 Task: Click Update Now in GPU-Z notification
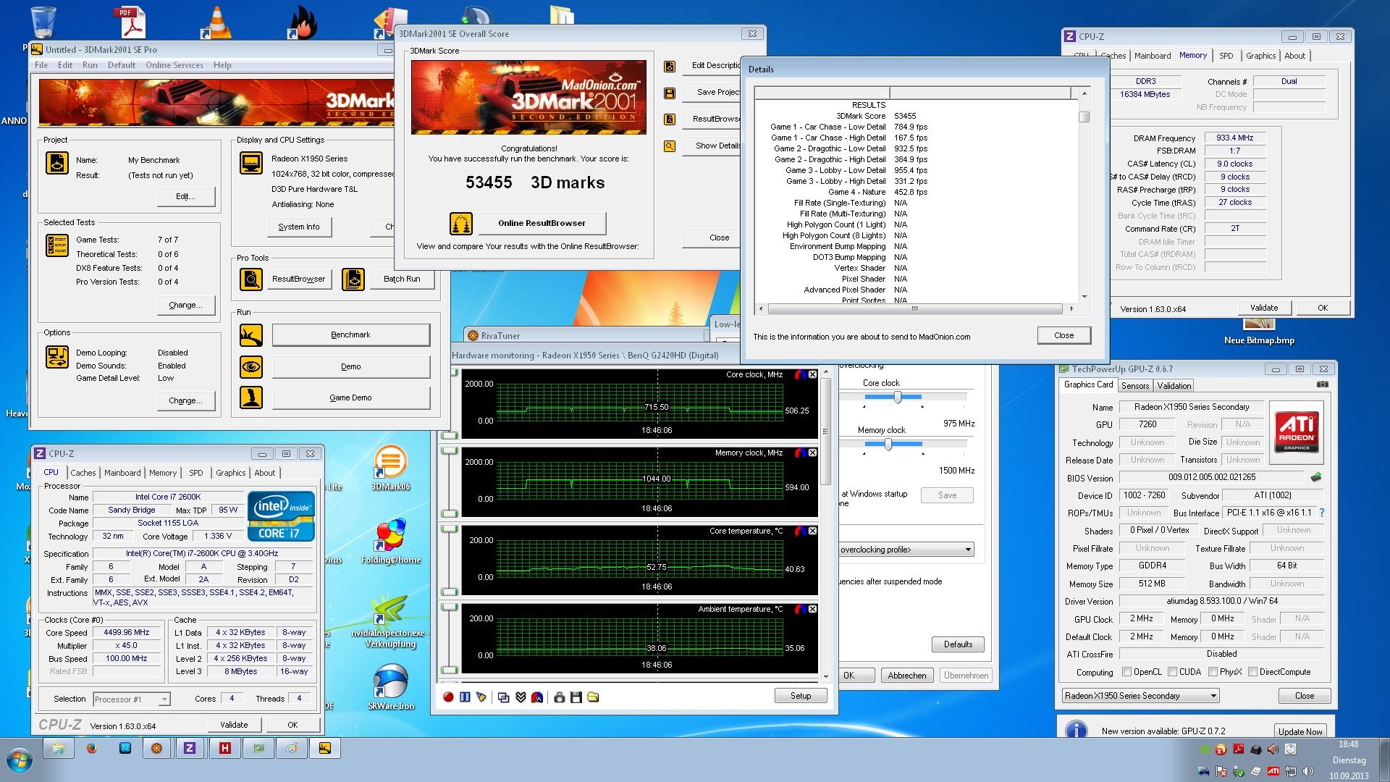1300,731
